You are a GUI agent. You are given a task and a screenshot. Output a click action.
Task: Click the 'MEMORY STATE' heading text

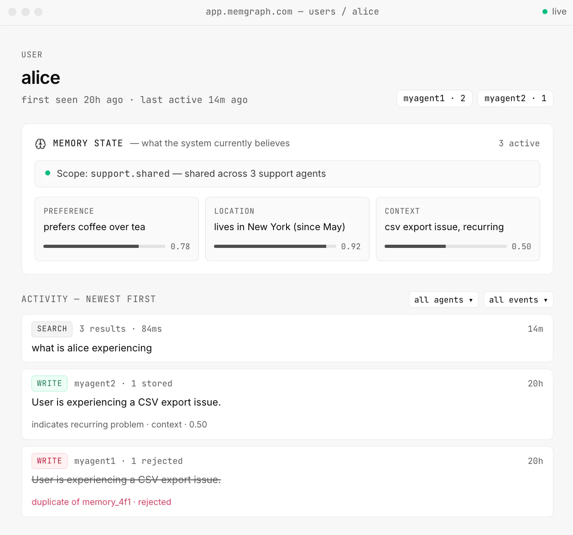[x=88, y=144]
